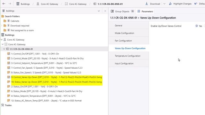Go back with the left arrow

click(4, 4)
